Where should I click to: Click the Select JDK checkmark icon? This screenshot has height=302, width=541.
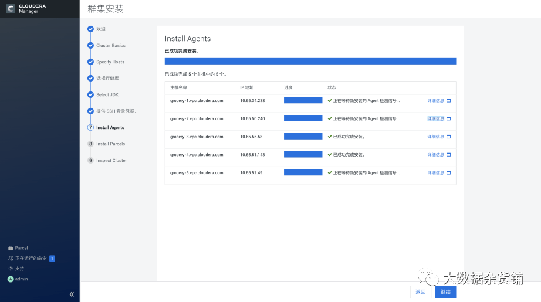pyautogui.click(x=90, y=95)
